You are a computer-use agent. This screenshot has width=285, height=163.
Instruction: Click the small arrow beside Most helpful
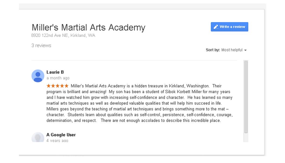[x=245, y=50]
